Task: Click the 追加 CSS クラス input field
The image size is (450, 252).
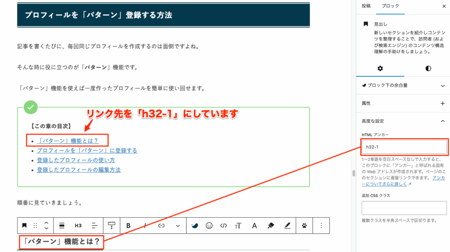Action: pos(404,208)
